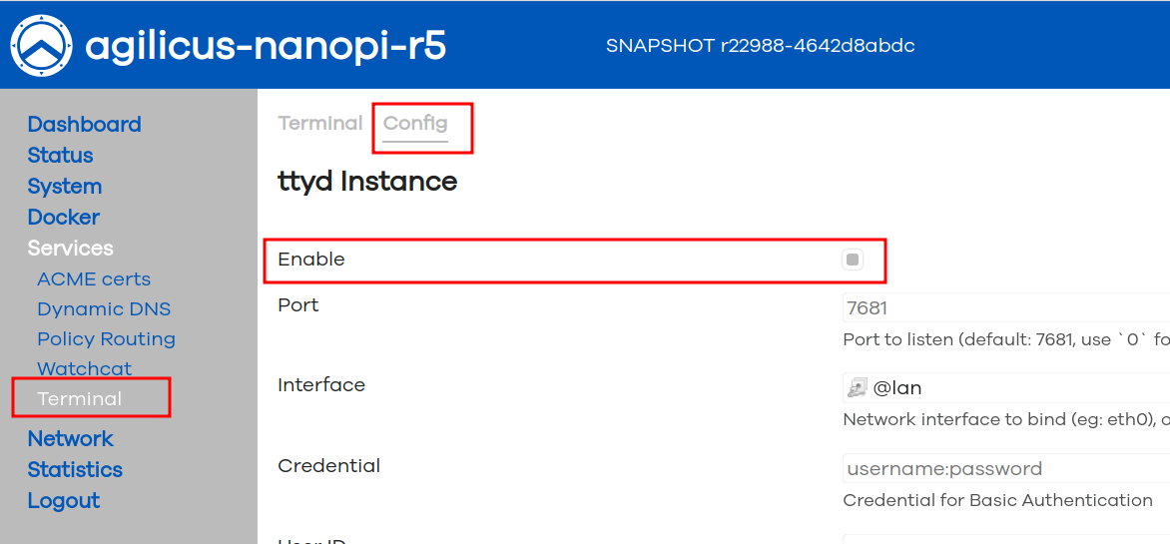Expand the Docker menu
1170x544 pixels.
point(64,218)
